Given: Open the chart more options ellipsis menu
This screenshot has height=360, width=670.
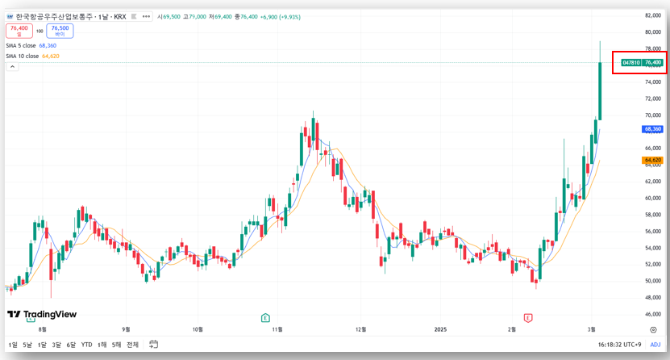Looking at the screenshot, I should tap(146, 17).
